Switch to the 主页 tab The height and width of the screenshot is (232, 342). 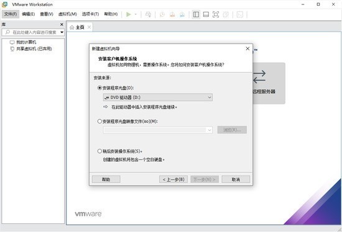coord(80,27)
